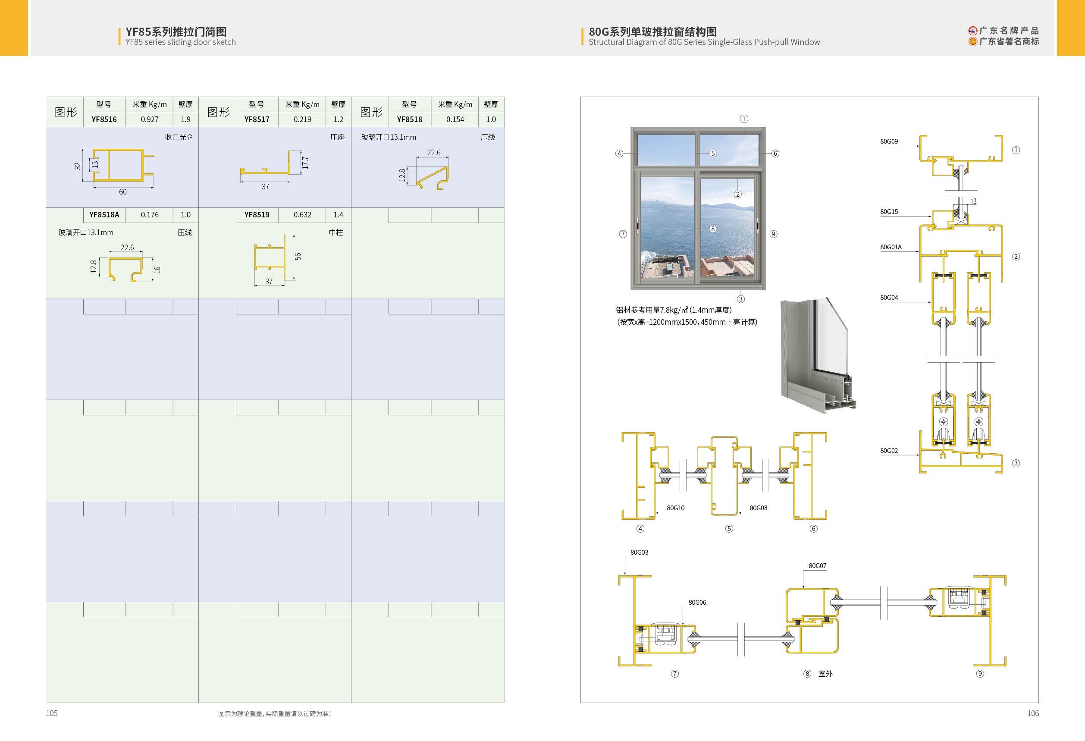Select wall thickness value 1.4
The image size is (1085, 741).
(338, 215)
